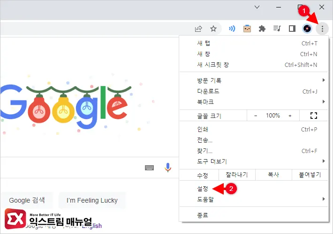333x234 pixels.
Task: Choose 종료 to exit Chrome
Action: coord(254,215)
